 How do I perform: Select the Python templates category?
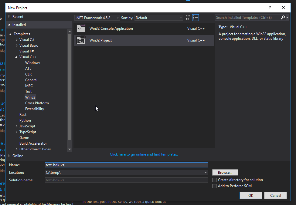click(25, 120)
